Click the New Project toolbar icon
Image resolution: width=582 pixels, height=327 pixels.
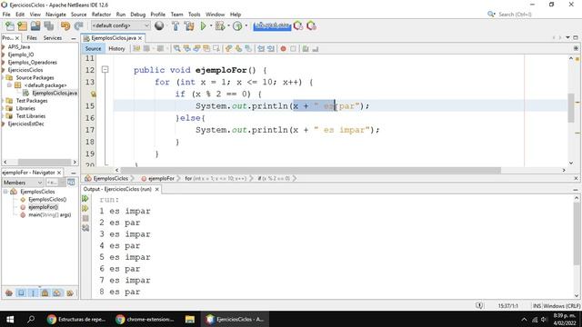22,26
